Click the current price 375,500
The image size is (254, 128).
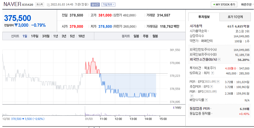click(x=18, y=18)
